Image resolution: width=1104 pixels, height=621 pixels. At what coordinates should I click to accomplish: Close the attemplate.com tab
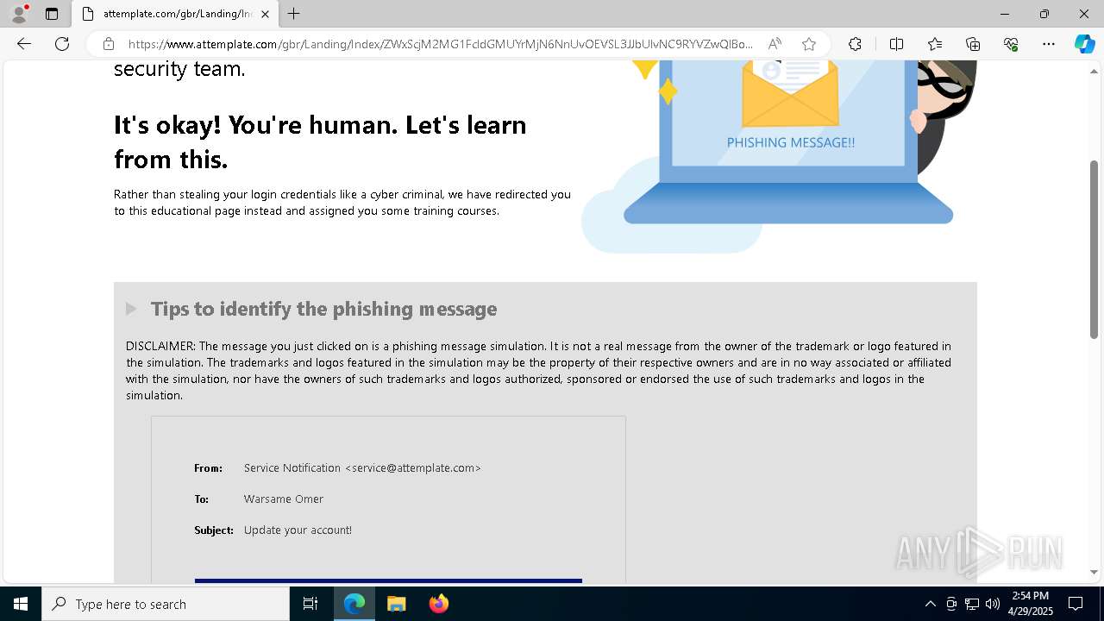pos(265,14)
